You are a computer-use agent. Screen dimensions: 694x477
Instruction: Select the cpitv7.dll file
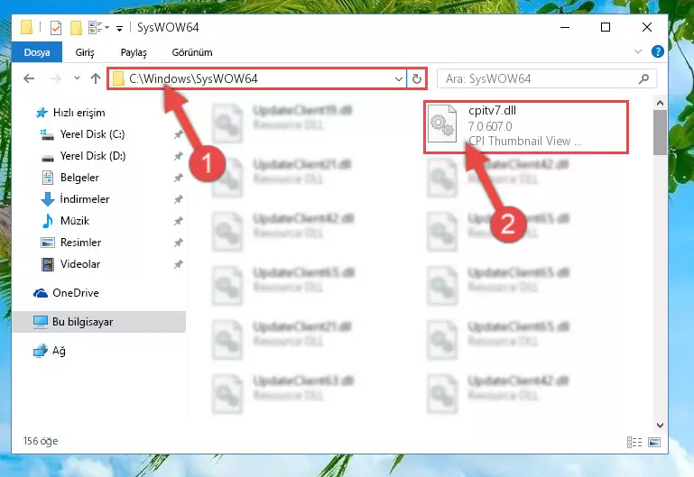coord(526,127)
